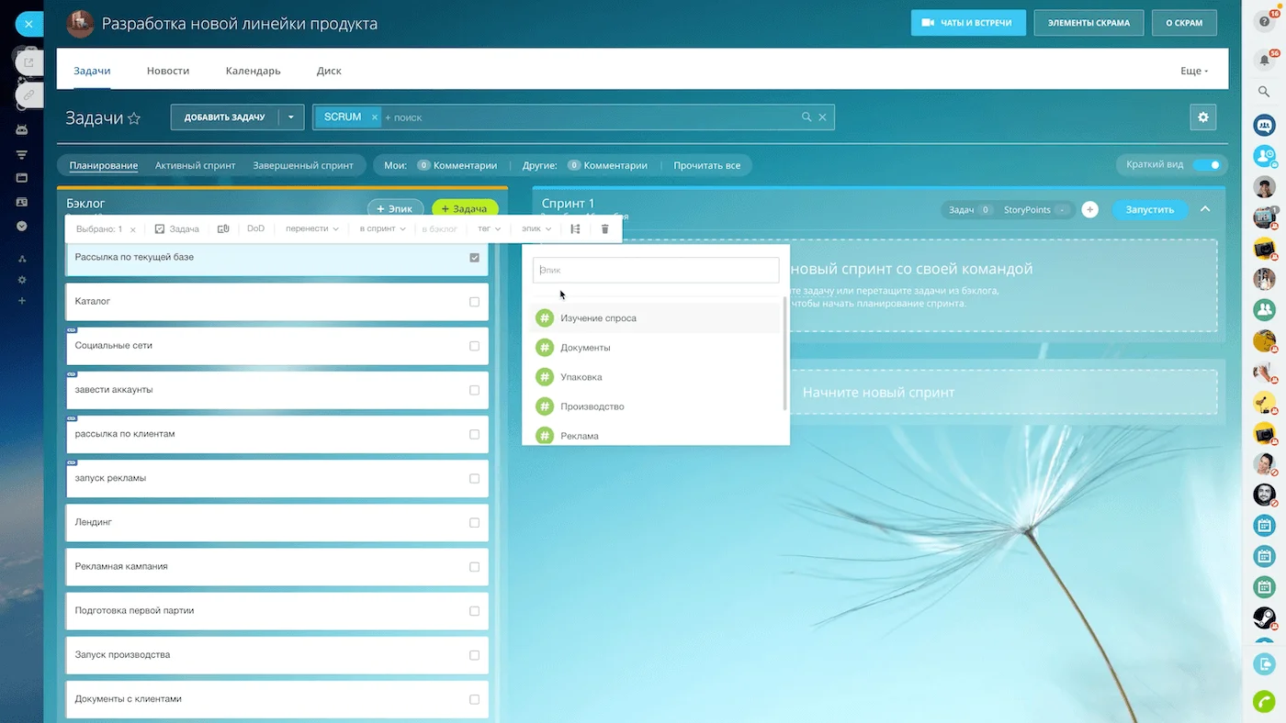Viewport: 1286px width, 723px height.
Task: Click the round plus icon in Спринт 1
Action: click(x=1089, y=210)
